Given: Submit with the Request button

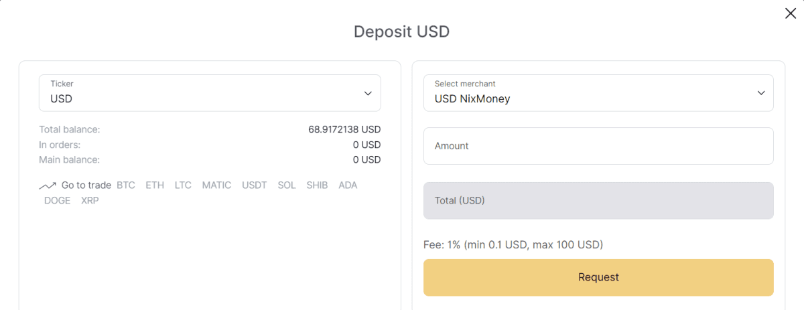Looking at the screenshot, I should pos(598,277).
